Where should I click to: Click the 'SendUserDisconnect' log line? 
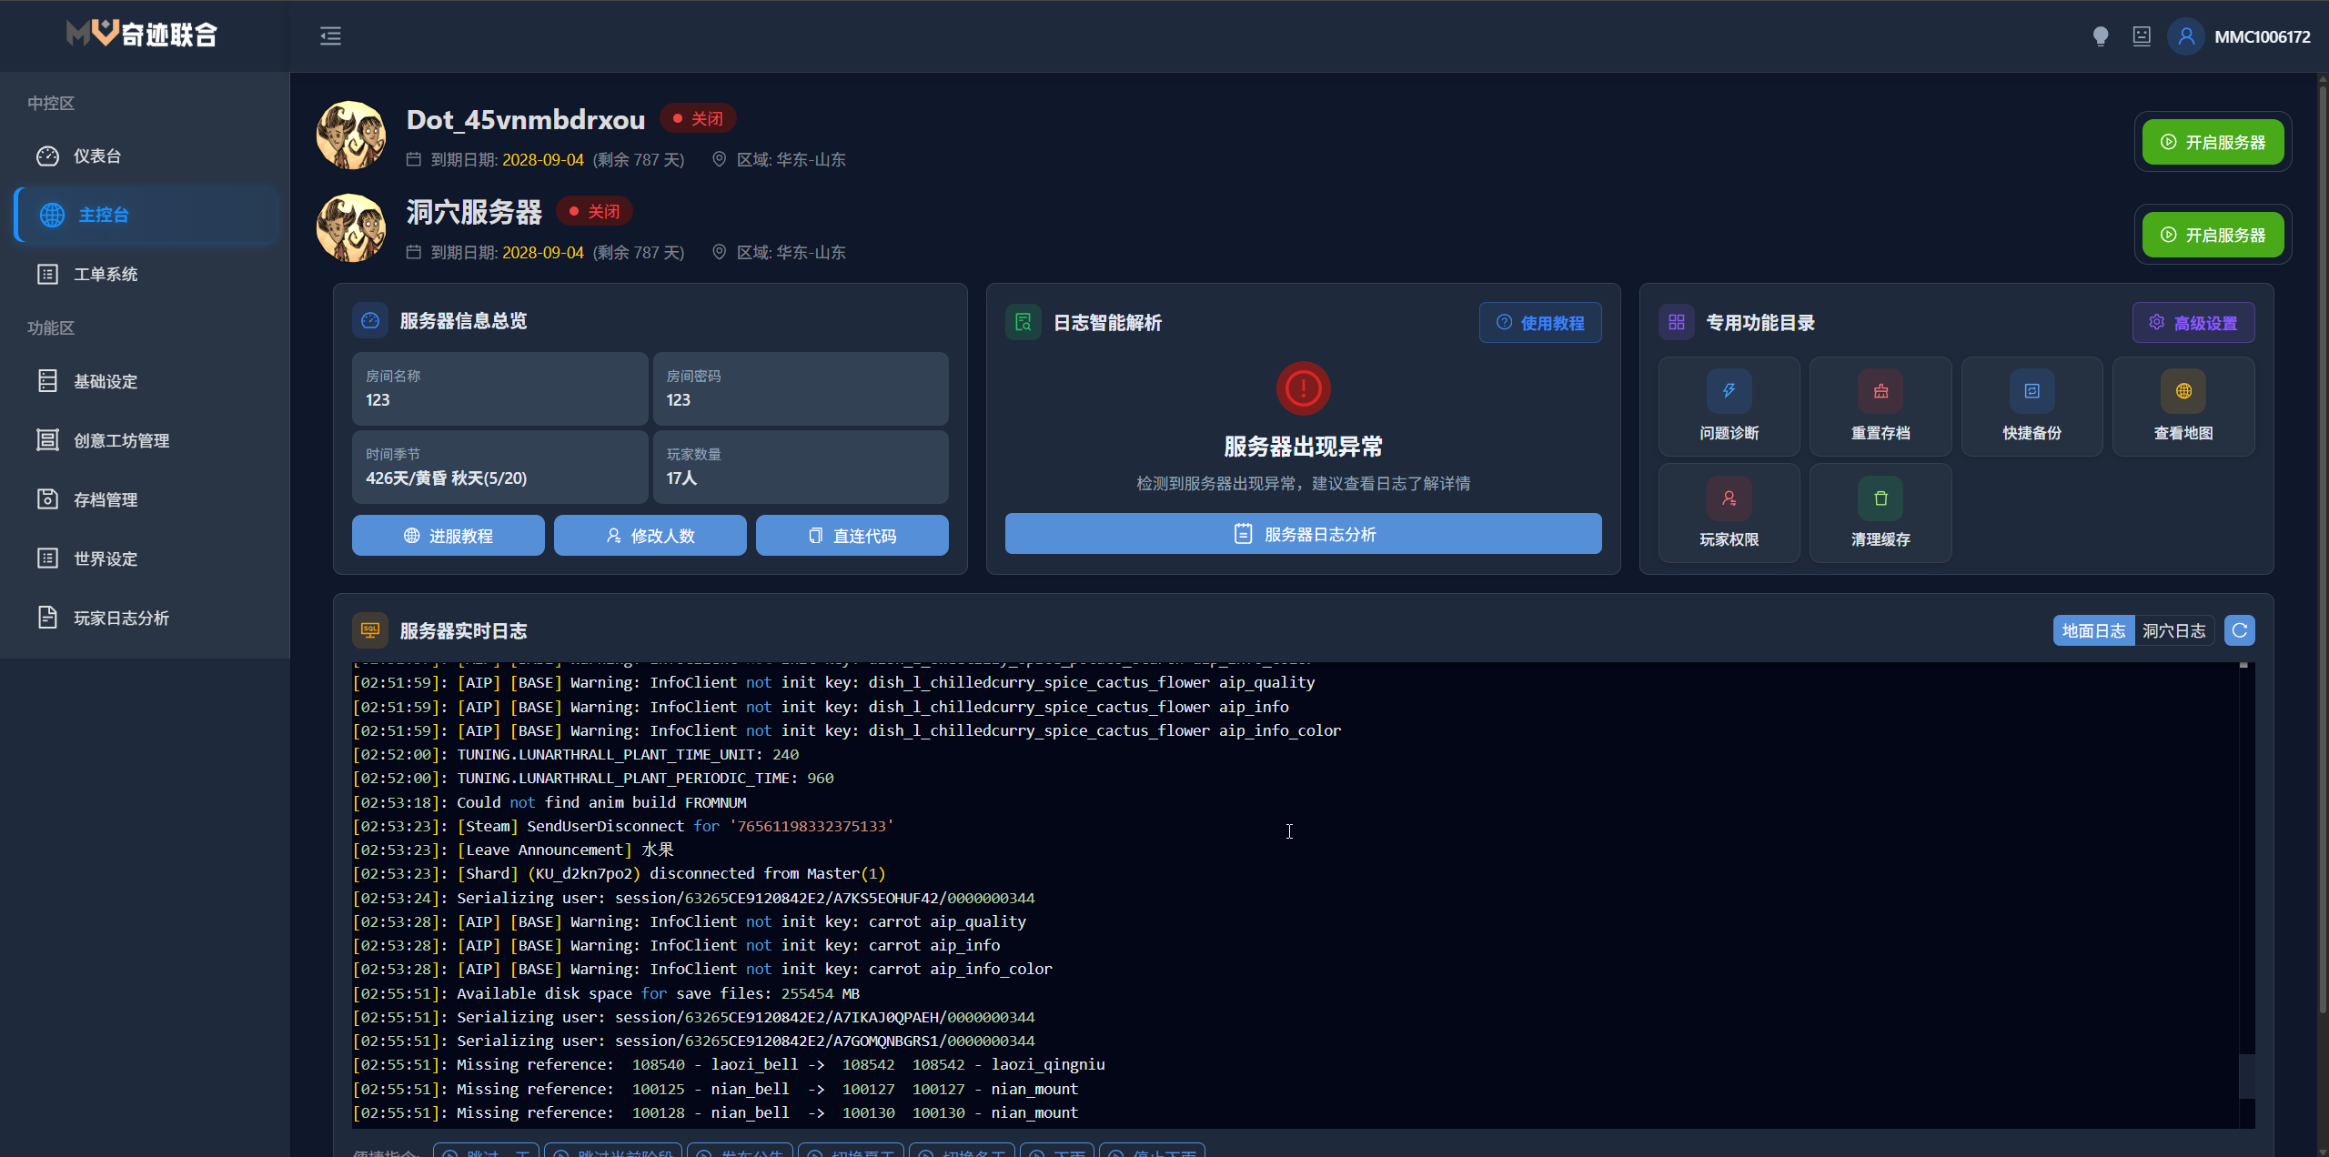coord(623,826)
